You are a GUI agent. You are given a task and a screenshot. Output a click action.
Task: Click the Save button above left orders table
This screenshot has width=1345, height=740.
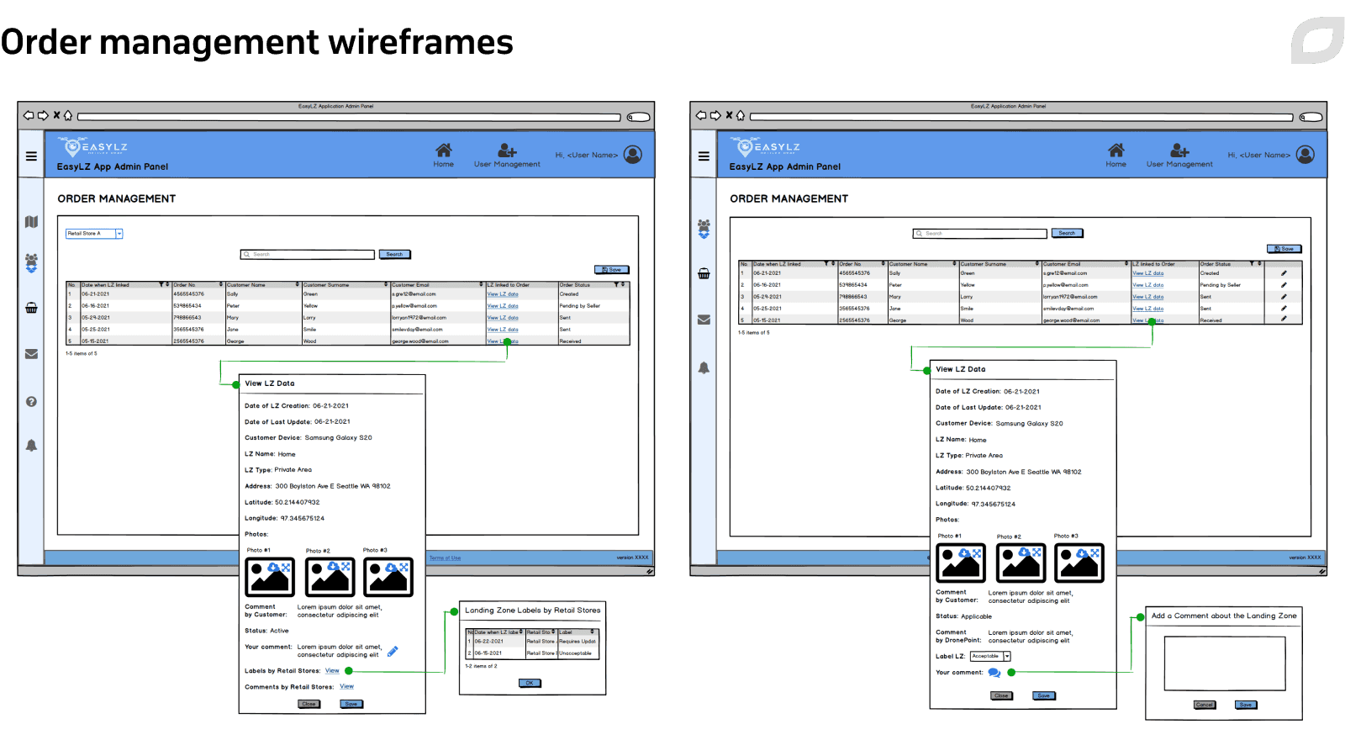click(611, 270)
